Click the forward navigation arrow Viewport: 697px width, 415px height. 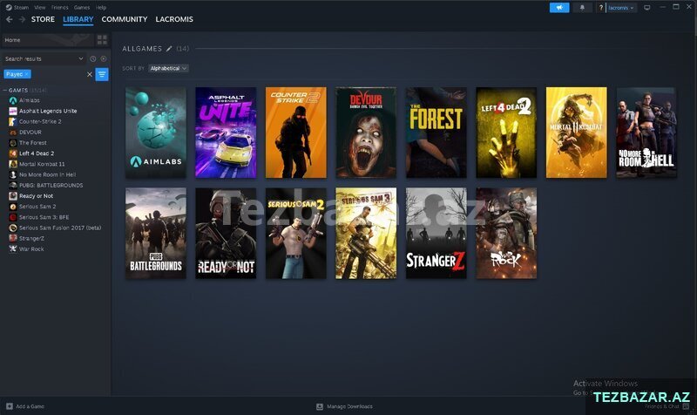(x=22, y=19)
